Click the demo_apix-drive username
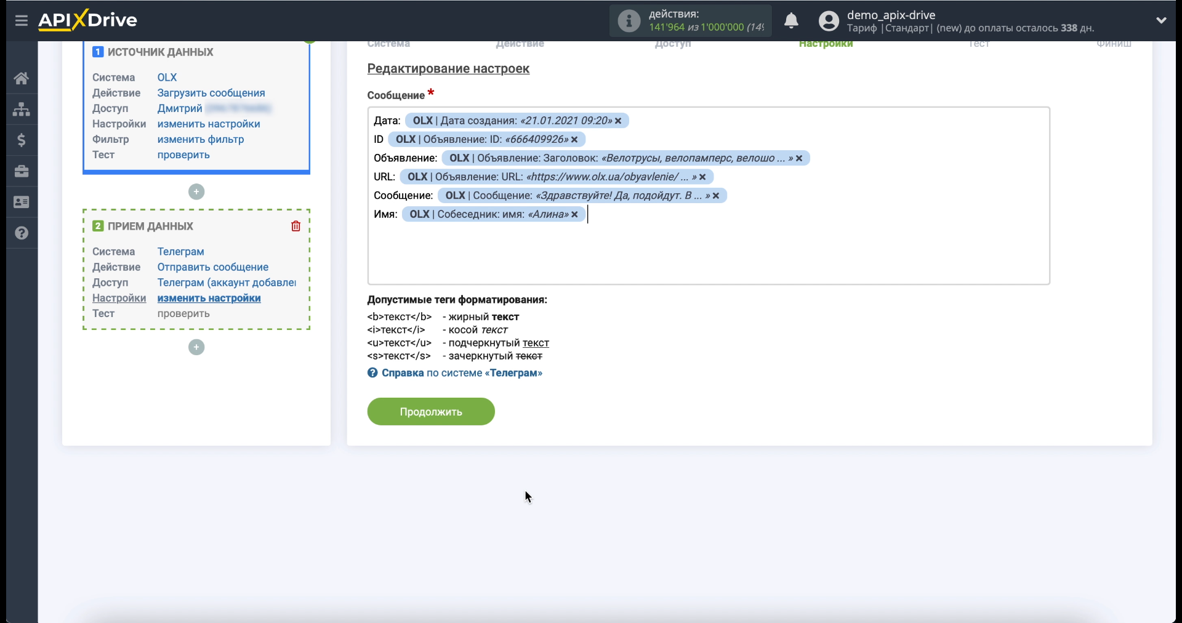Viewport: 1182px width, 623px height. 891,15
